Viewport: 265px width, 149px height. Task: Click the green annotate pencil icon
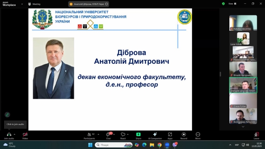[7, 115]
